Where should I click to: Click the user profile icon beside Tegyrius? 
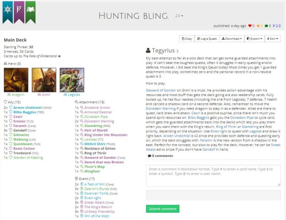pyautogui.click(x=148, y=50)
